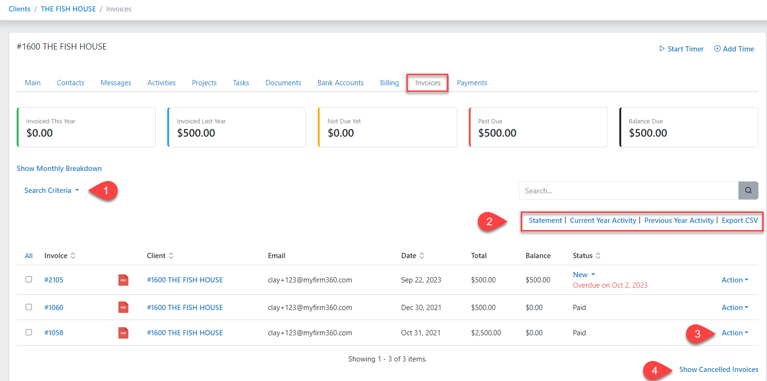
Task: Click into the Search text field
Action: click(x=628, y=190)
